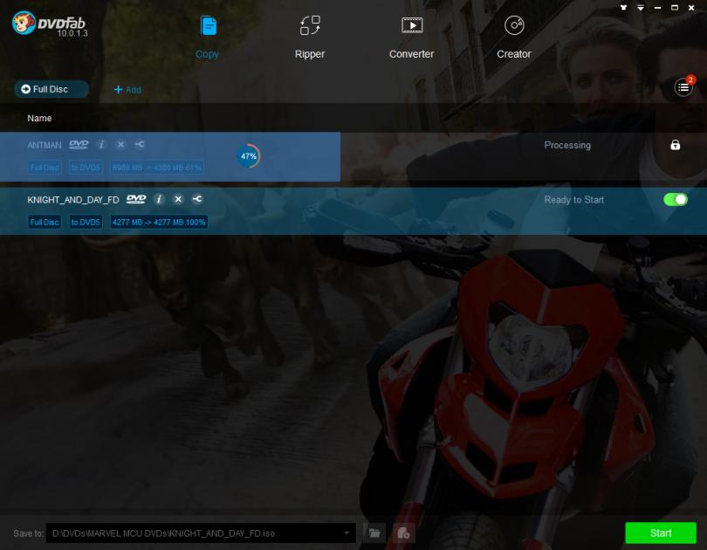Screen dimensions: 707x550
Task: Click the Processing status text
Action: pos(567,145)
